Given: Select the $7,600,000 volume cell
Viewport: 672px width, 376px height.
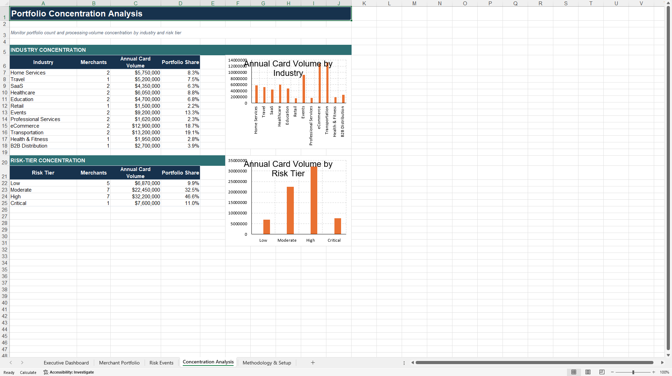Looking at the screenshot, I should point(136,203).
